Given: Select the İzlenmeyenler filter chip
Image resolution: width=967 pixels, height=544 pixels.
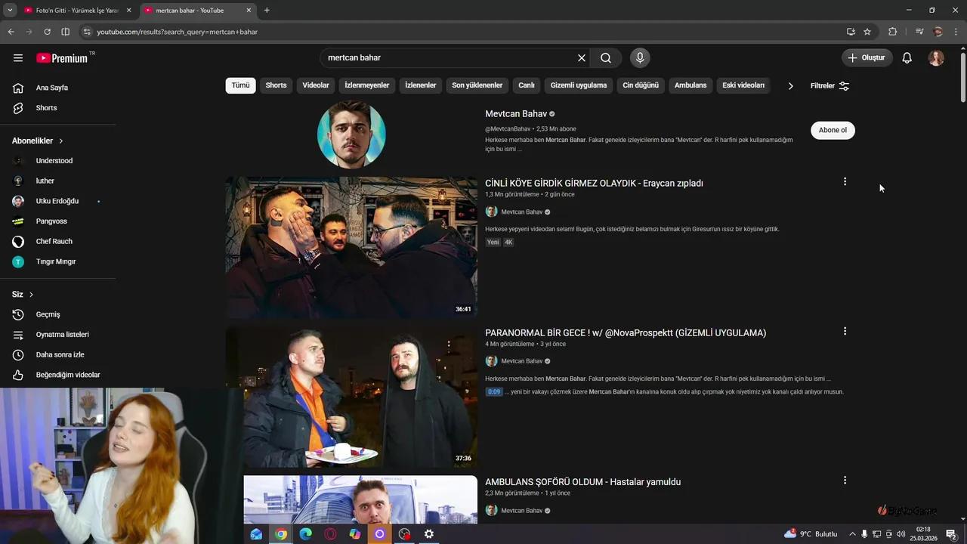Looking at the screenshot, I should pyautogui.click(x=367, y=85).
